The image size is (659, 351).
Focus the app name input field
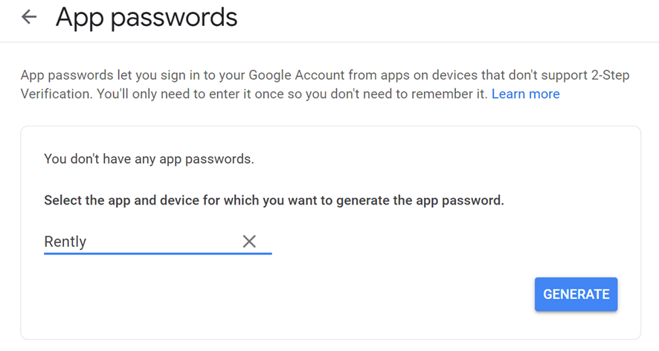click(x=141, y=241)
